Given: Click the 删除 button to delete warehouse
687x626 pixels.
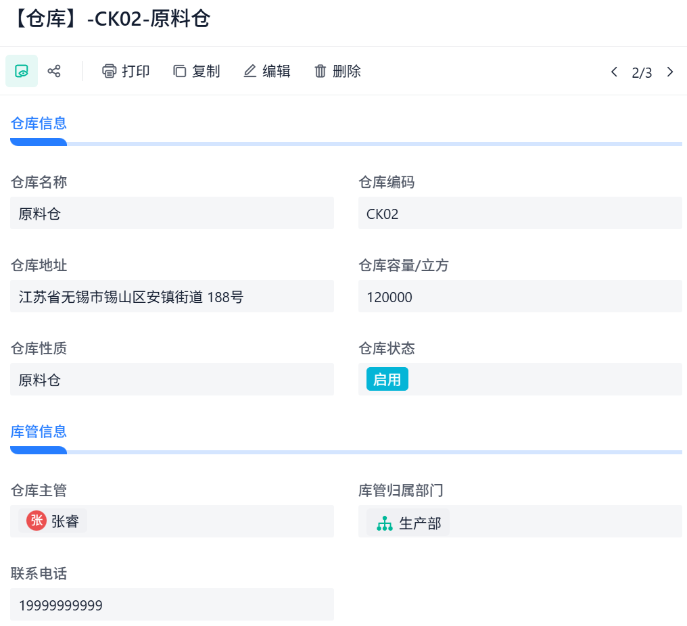Looking at the screenshot, I should point(337,71).
